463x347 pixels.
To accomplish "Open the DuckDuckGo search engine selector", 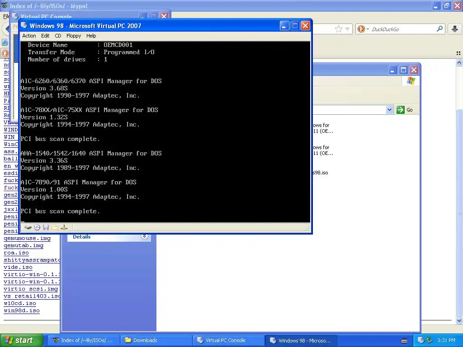I will point(363,29).
